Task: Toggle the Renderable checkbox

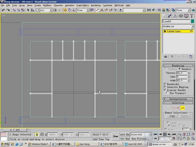Action: (x=165, y=84)
